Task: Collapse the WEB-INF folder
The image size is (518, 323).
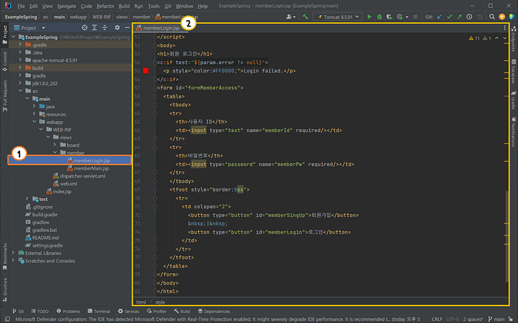Action: (x=41, y=129)
